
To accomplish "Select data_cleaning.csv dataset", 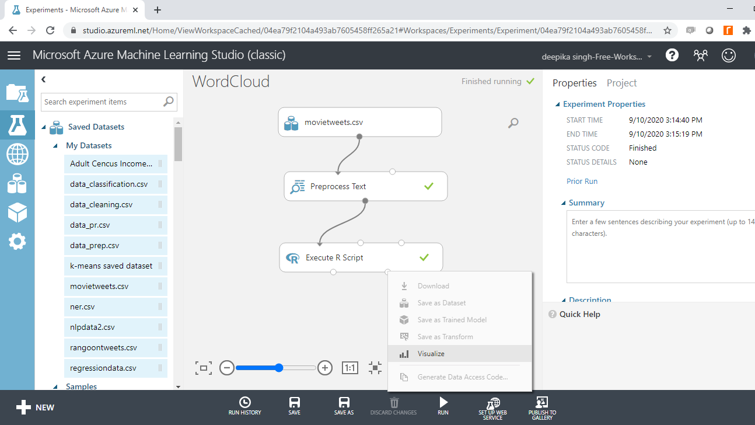I will point(116,205).
